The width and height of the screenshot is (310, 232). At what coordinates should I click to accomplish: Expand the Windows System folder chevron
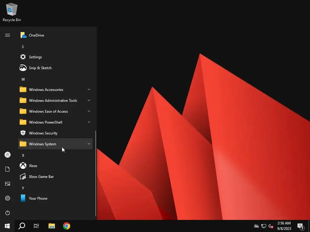(89, 144)
